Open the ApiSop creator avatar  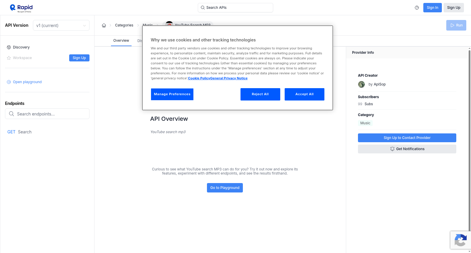pyautogui.click(x=361, y=84)
